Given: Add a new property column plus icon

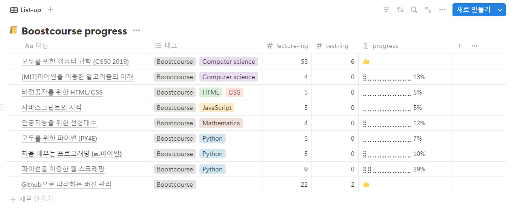Looking at the screenshot, I should [x=459, y=46].
